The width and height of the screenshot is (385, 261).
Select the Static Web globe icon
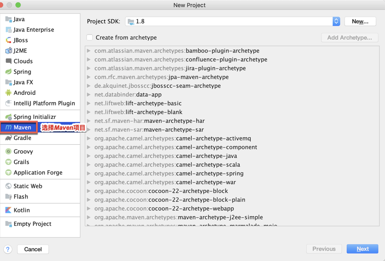pos(8,186)
